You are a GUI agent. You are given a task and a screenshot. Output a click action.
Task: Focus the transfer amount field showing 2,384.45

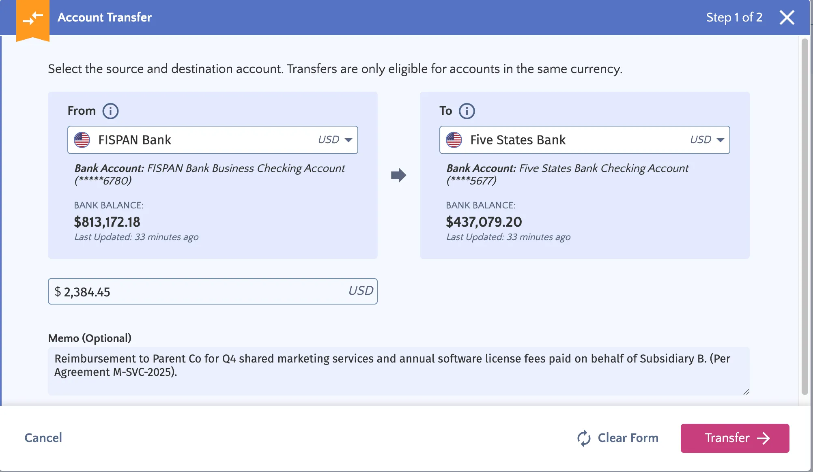coord(213,291)
